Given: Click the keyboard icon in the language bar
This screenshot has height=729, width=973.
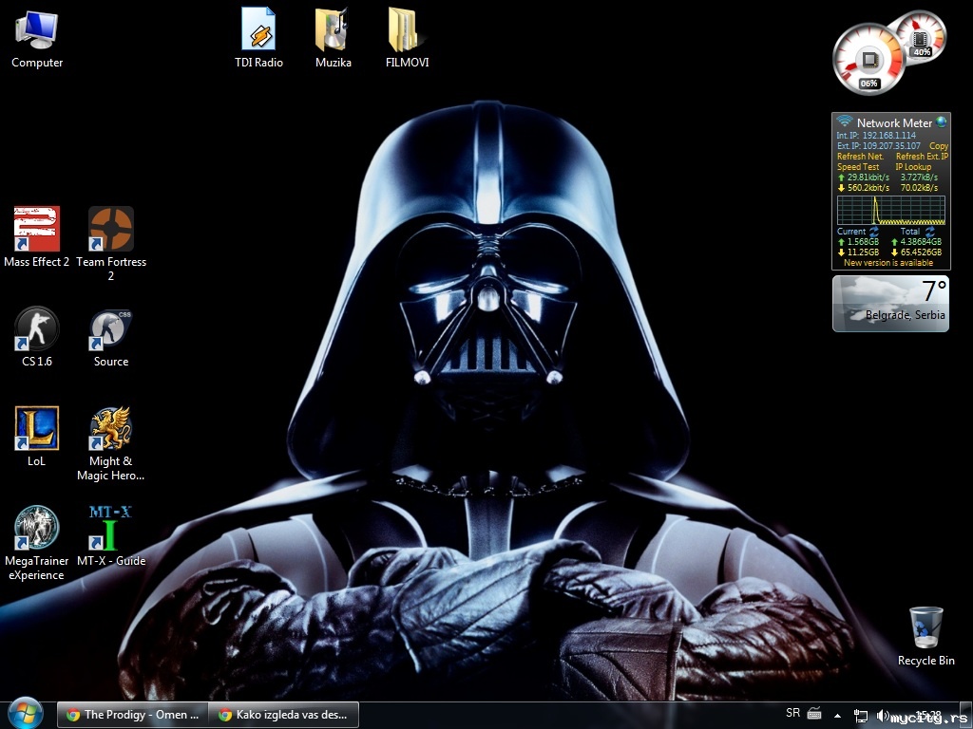Looking at the screenshot, I should [x=814, y=714].
